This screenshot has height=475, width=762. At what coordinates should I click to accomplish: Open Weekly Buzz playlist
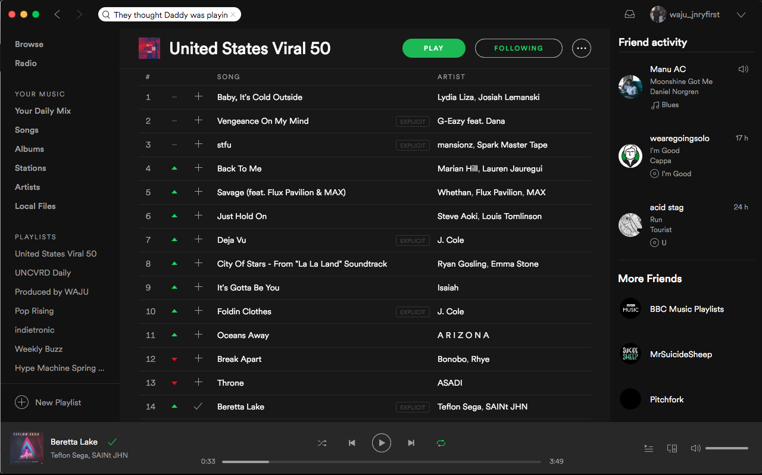(39, 349)
